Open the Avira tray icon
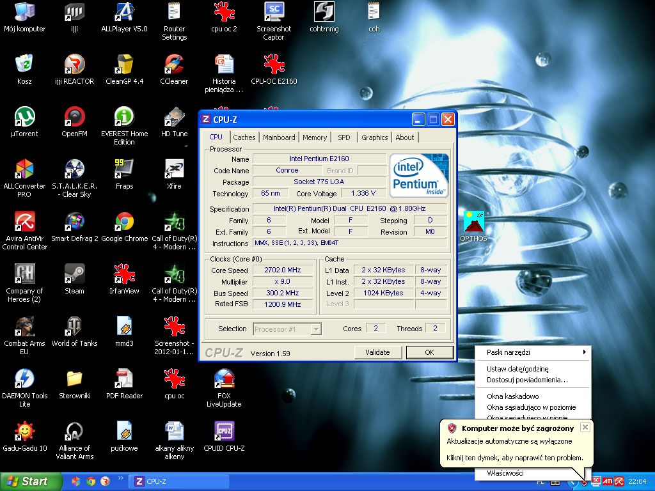655x491 pixels. click(x=619, y=481)
